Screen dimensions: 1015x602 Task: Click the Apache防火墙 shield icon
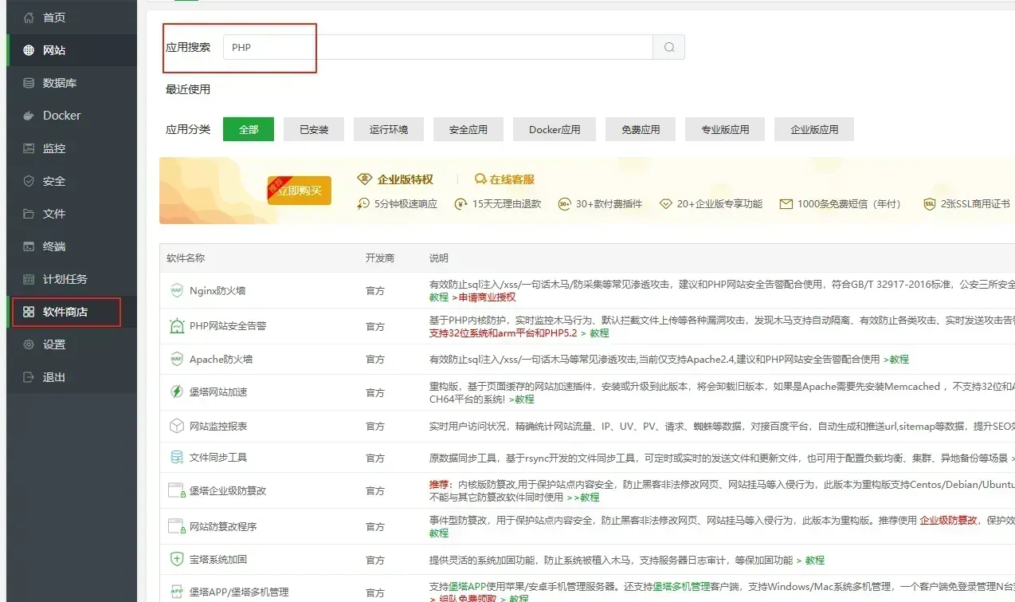(176, 360)
